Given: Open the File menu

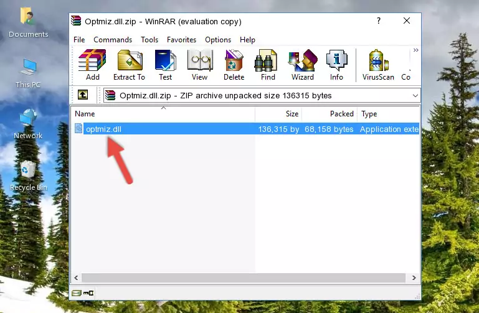Looking at the screenshot, I should [x=79, y=40].
